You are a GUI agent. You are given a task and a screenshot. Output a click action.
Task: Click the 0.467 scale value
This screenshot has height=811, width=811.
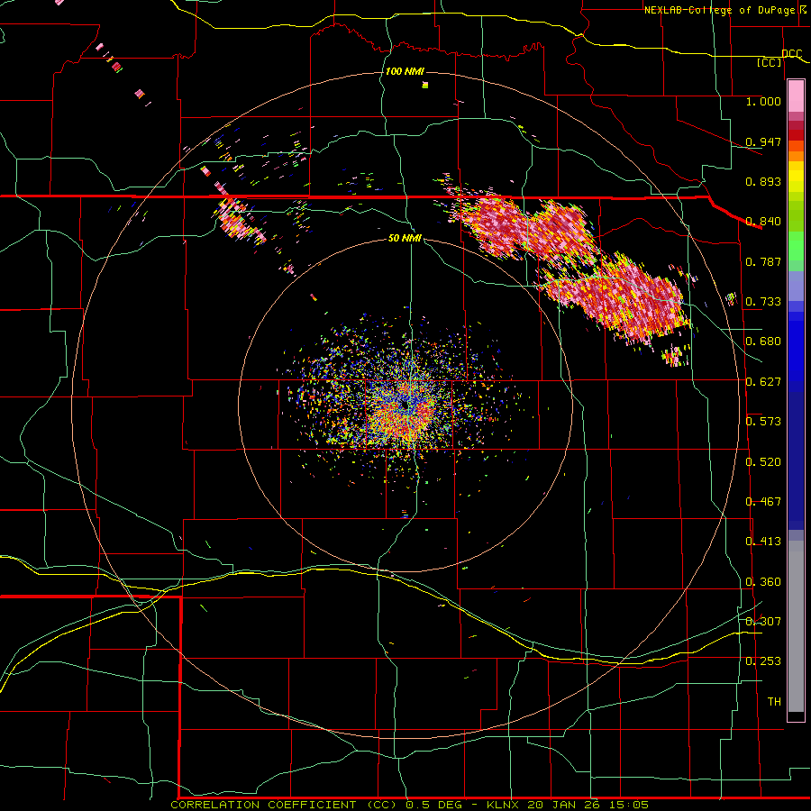point(763,502)
